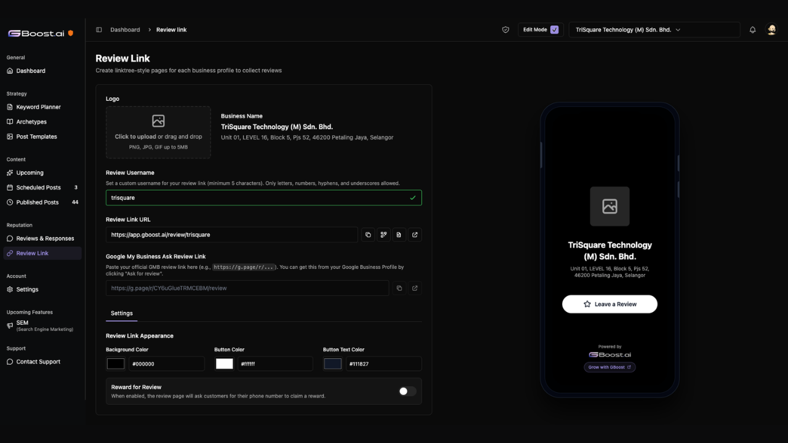Follow the Grow with GBoost link
Screen dimensions: 788x443
coord(609,367)
